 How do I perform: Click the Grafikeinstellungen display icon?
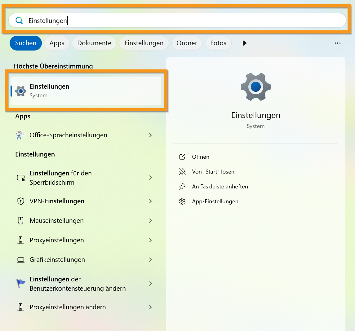(20, 260)
